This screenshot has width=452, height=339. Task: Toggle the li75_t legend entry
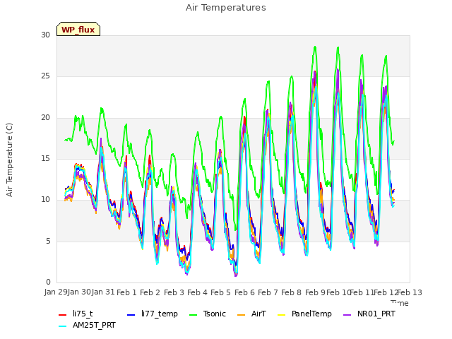point(76,314)
